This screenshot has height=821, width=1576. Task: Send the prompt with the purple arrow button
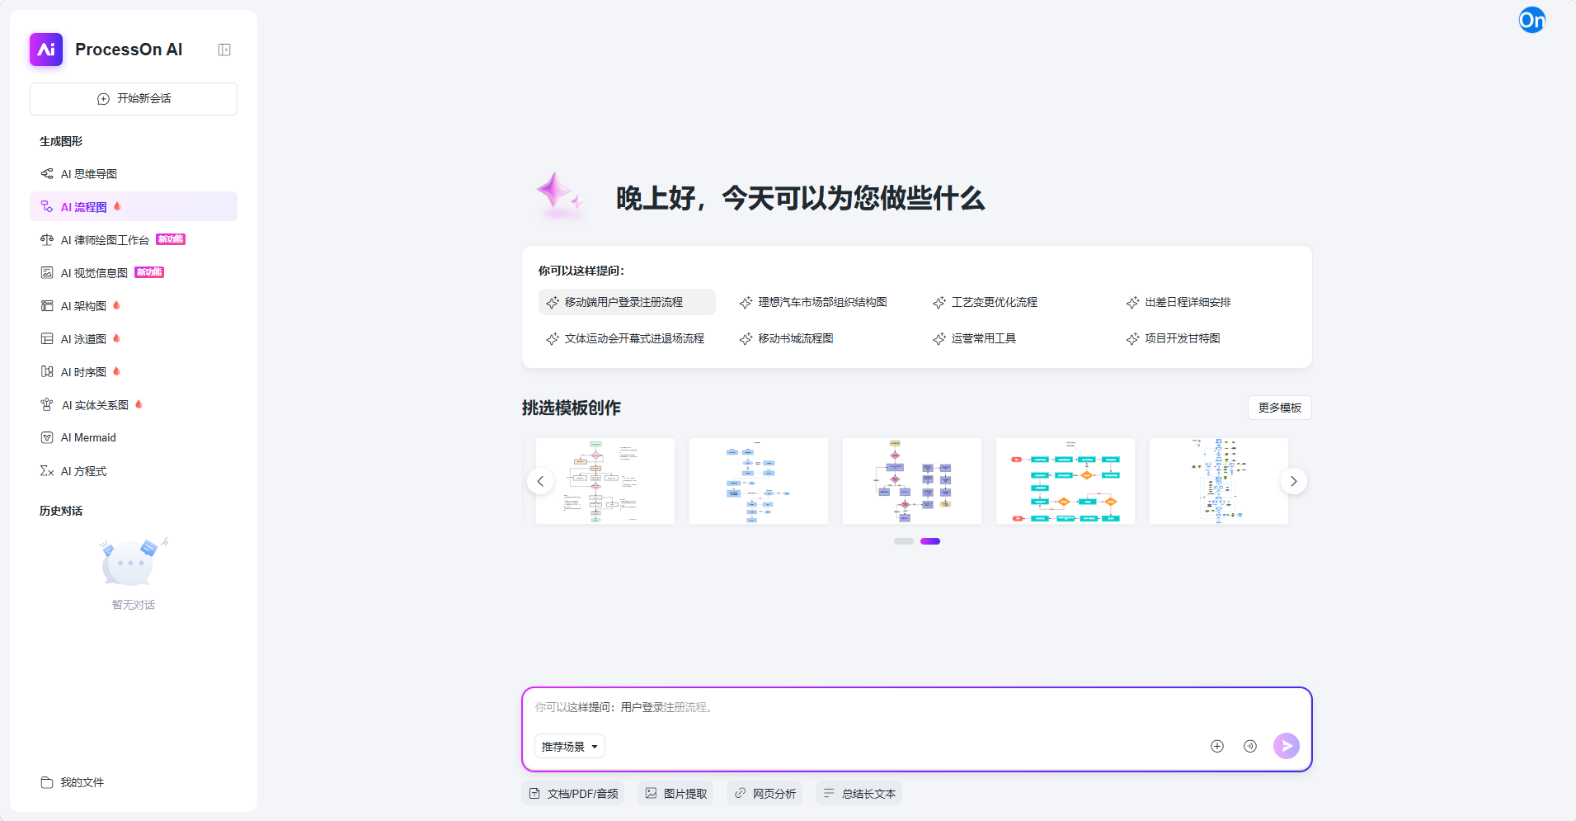(1287, 746)
